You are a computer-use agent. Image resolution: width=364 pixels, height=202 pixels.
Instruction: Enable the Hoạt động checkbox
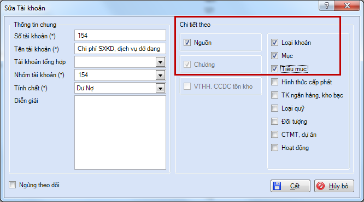[x=274, y=148]
